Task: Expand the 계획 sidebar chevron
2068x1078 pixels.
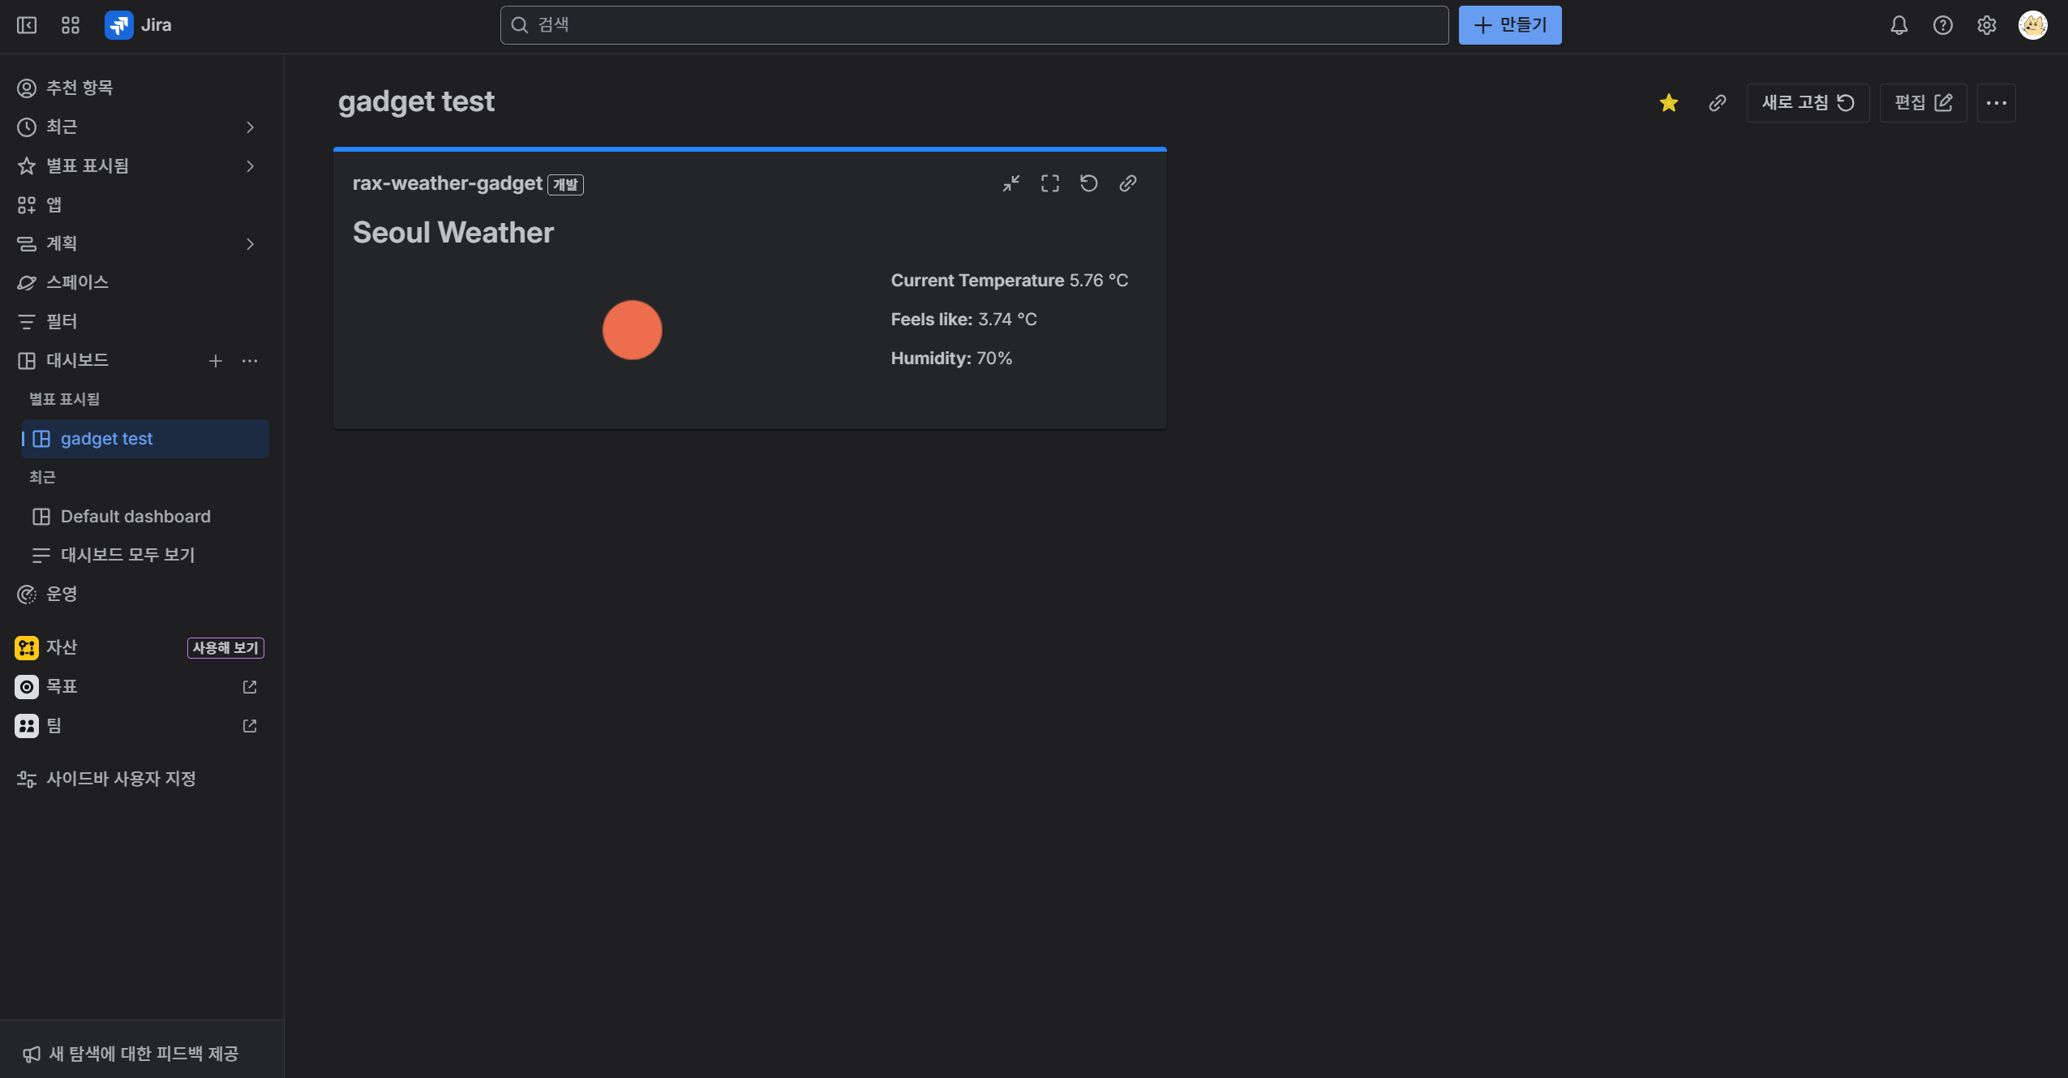Action: (250, 244)
